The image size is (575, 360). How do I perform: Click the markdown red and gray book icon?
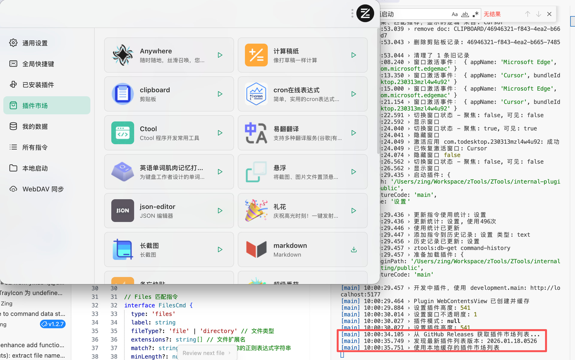256,249
